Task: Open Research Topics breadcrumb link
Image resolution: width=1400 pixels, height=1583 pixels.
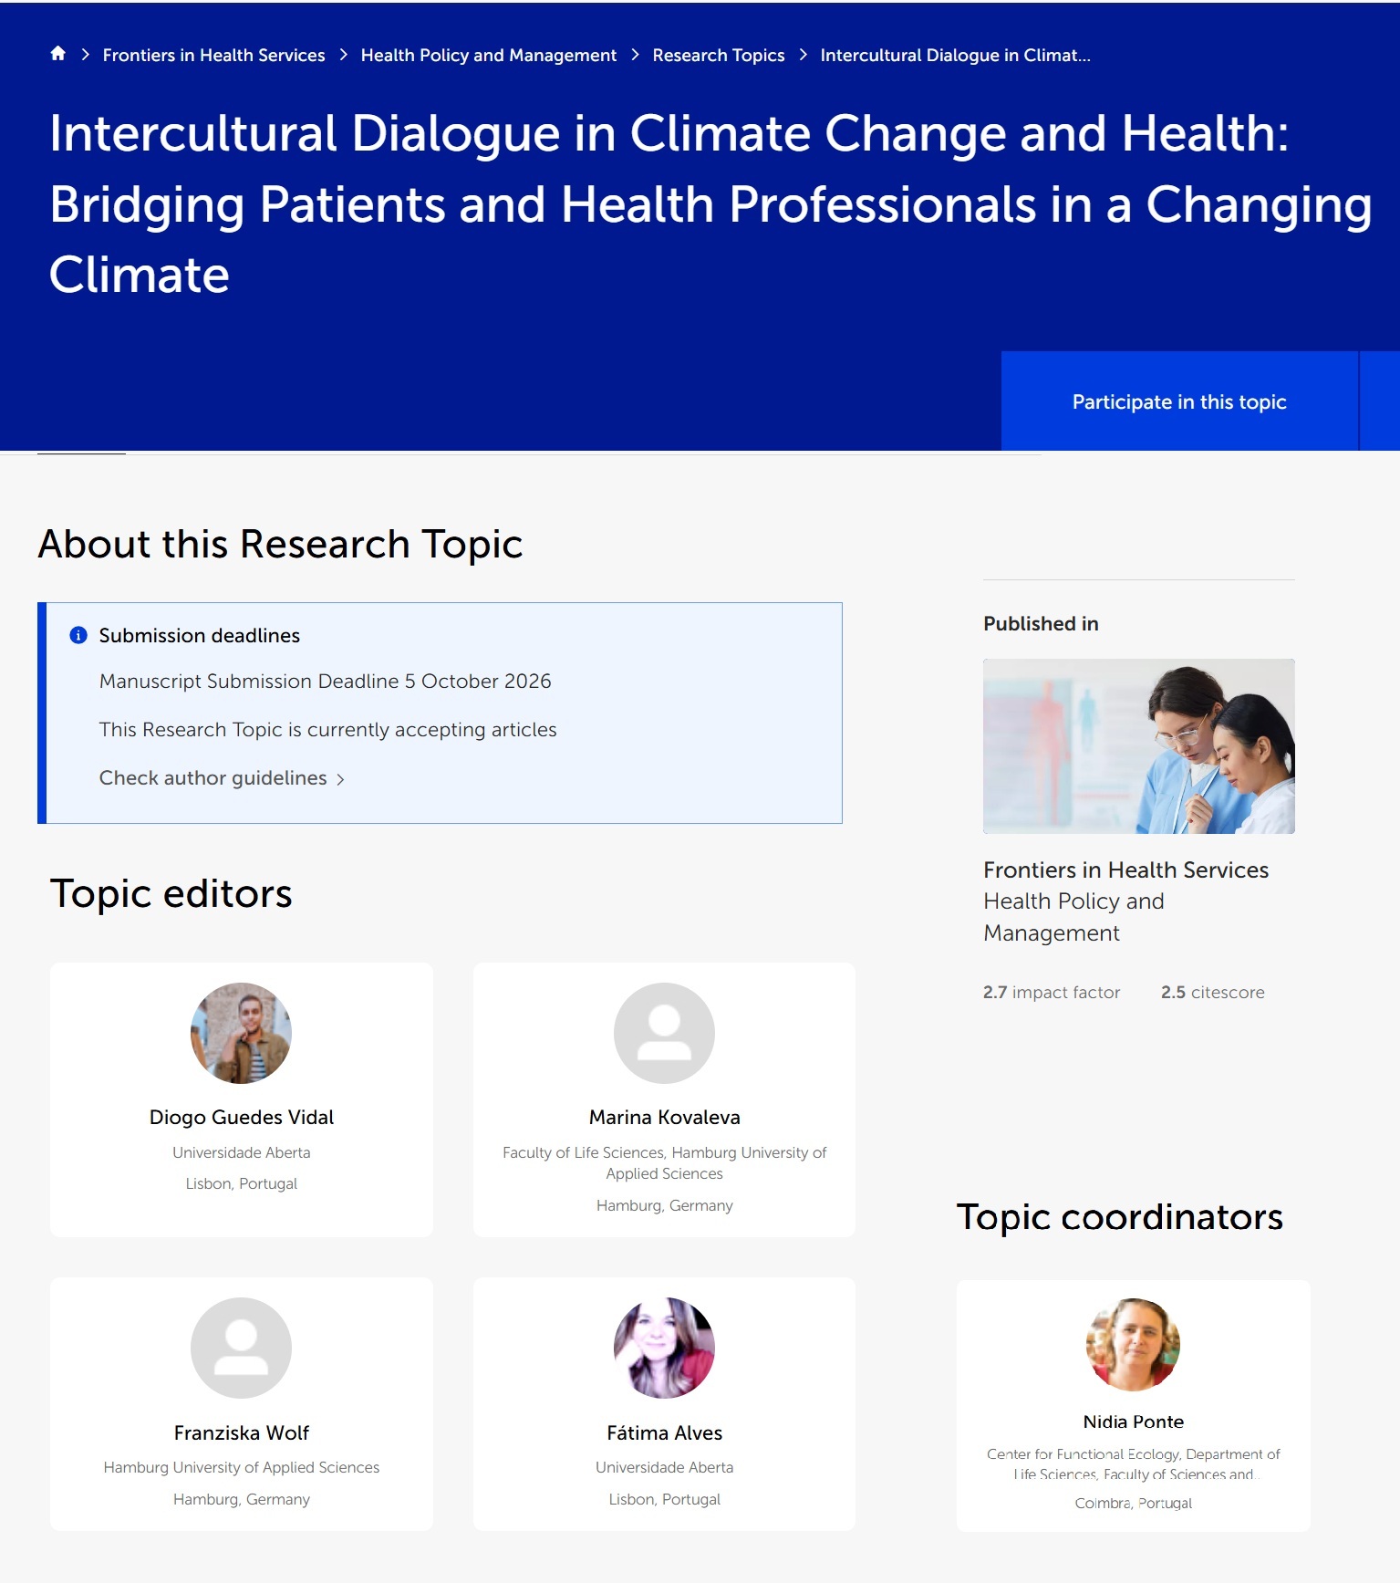Action: tap(718, 56)
